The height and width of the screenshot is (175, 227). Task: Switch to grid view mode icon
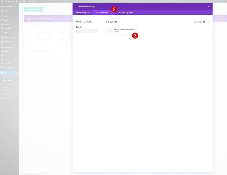click(x=204, y=22)
